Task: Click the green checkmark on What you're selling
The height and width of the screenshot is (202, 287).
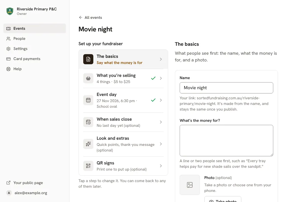Action: (153, 78)
